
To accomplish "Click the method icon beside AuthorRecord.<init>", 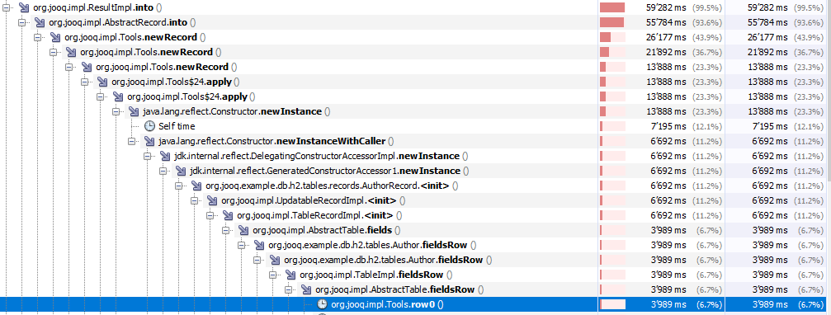I will point(196,186).
